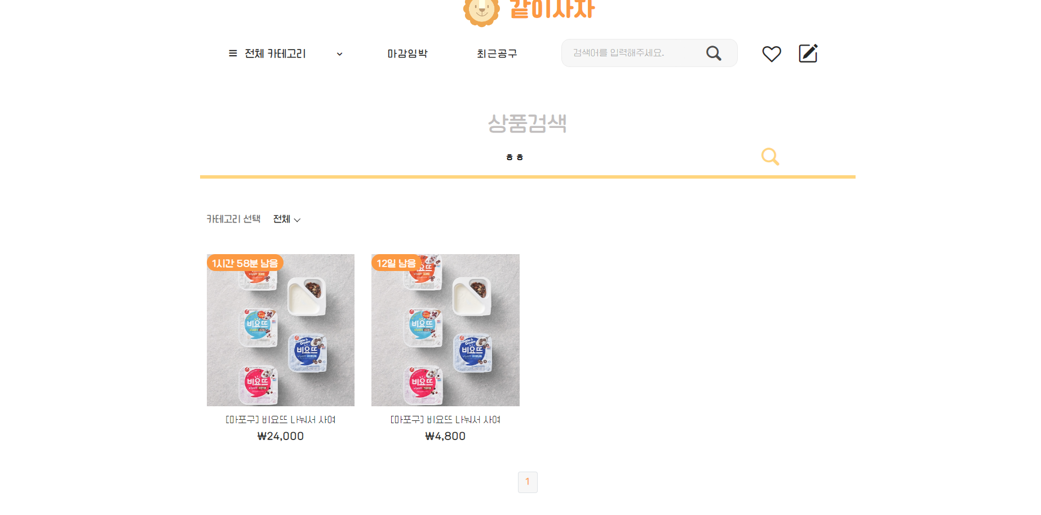Image resolution: width=1041 pixels, height=515 pixels.
Task: Expand the 전체 카테고리 dropdown arrow
Action: 339,54
